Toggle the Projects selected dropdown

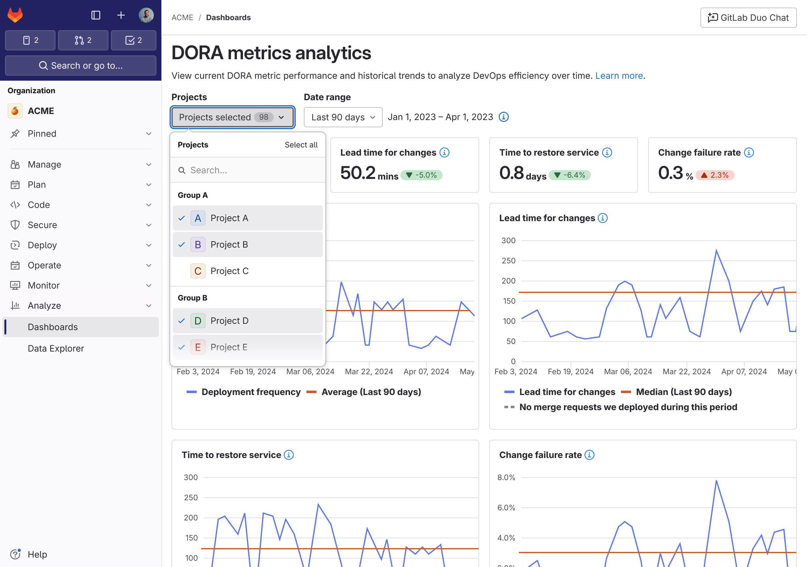coord(232,117)
